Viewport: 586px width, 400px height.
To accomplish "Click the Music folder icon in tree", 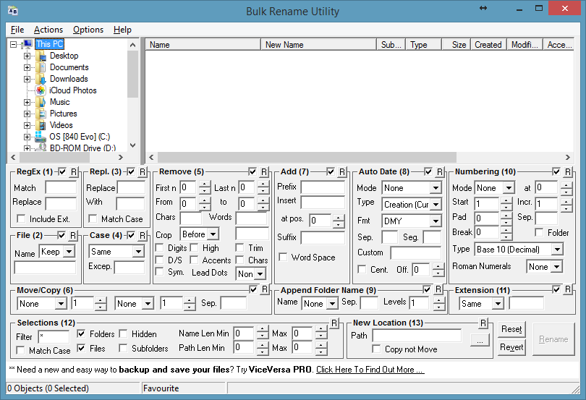I will [41, 102].
